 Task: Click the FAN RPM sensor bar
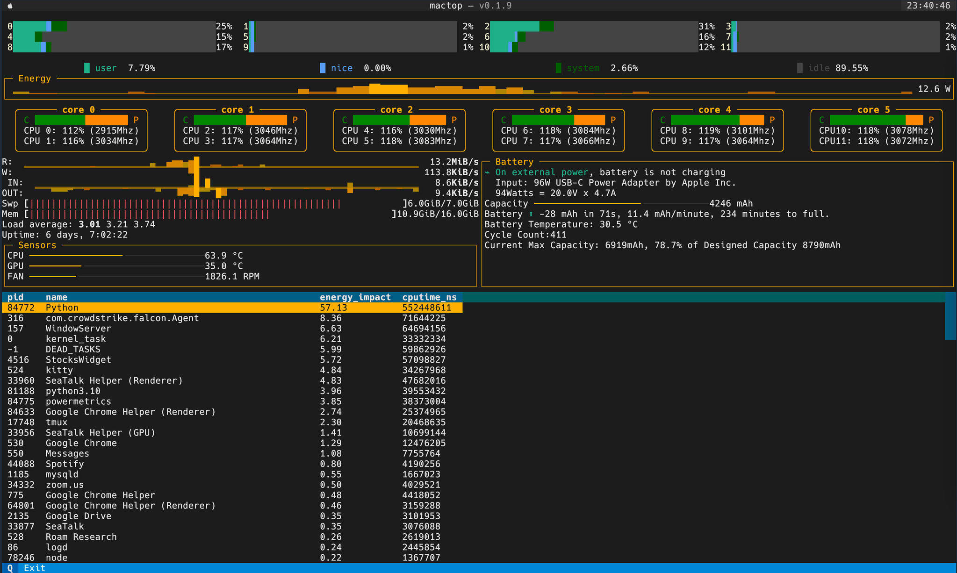tap(52, 277)
